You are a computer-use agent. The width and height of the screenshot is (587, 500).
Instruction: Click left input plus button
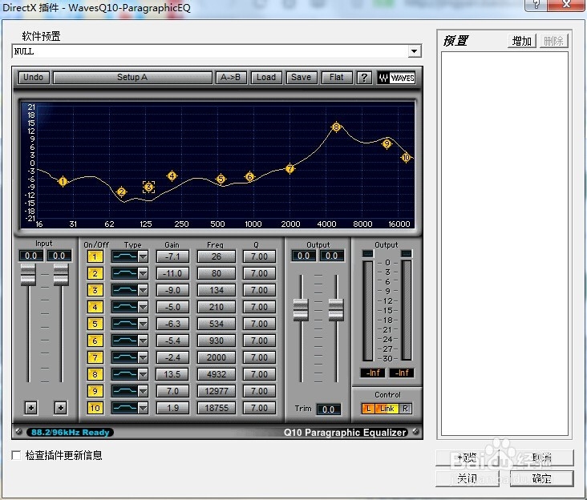pos(31,408)
